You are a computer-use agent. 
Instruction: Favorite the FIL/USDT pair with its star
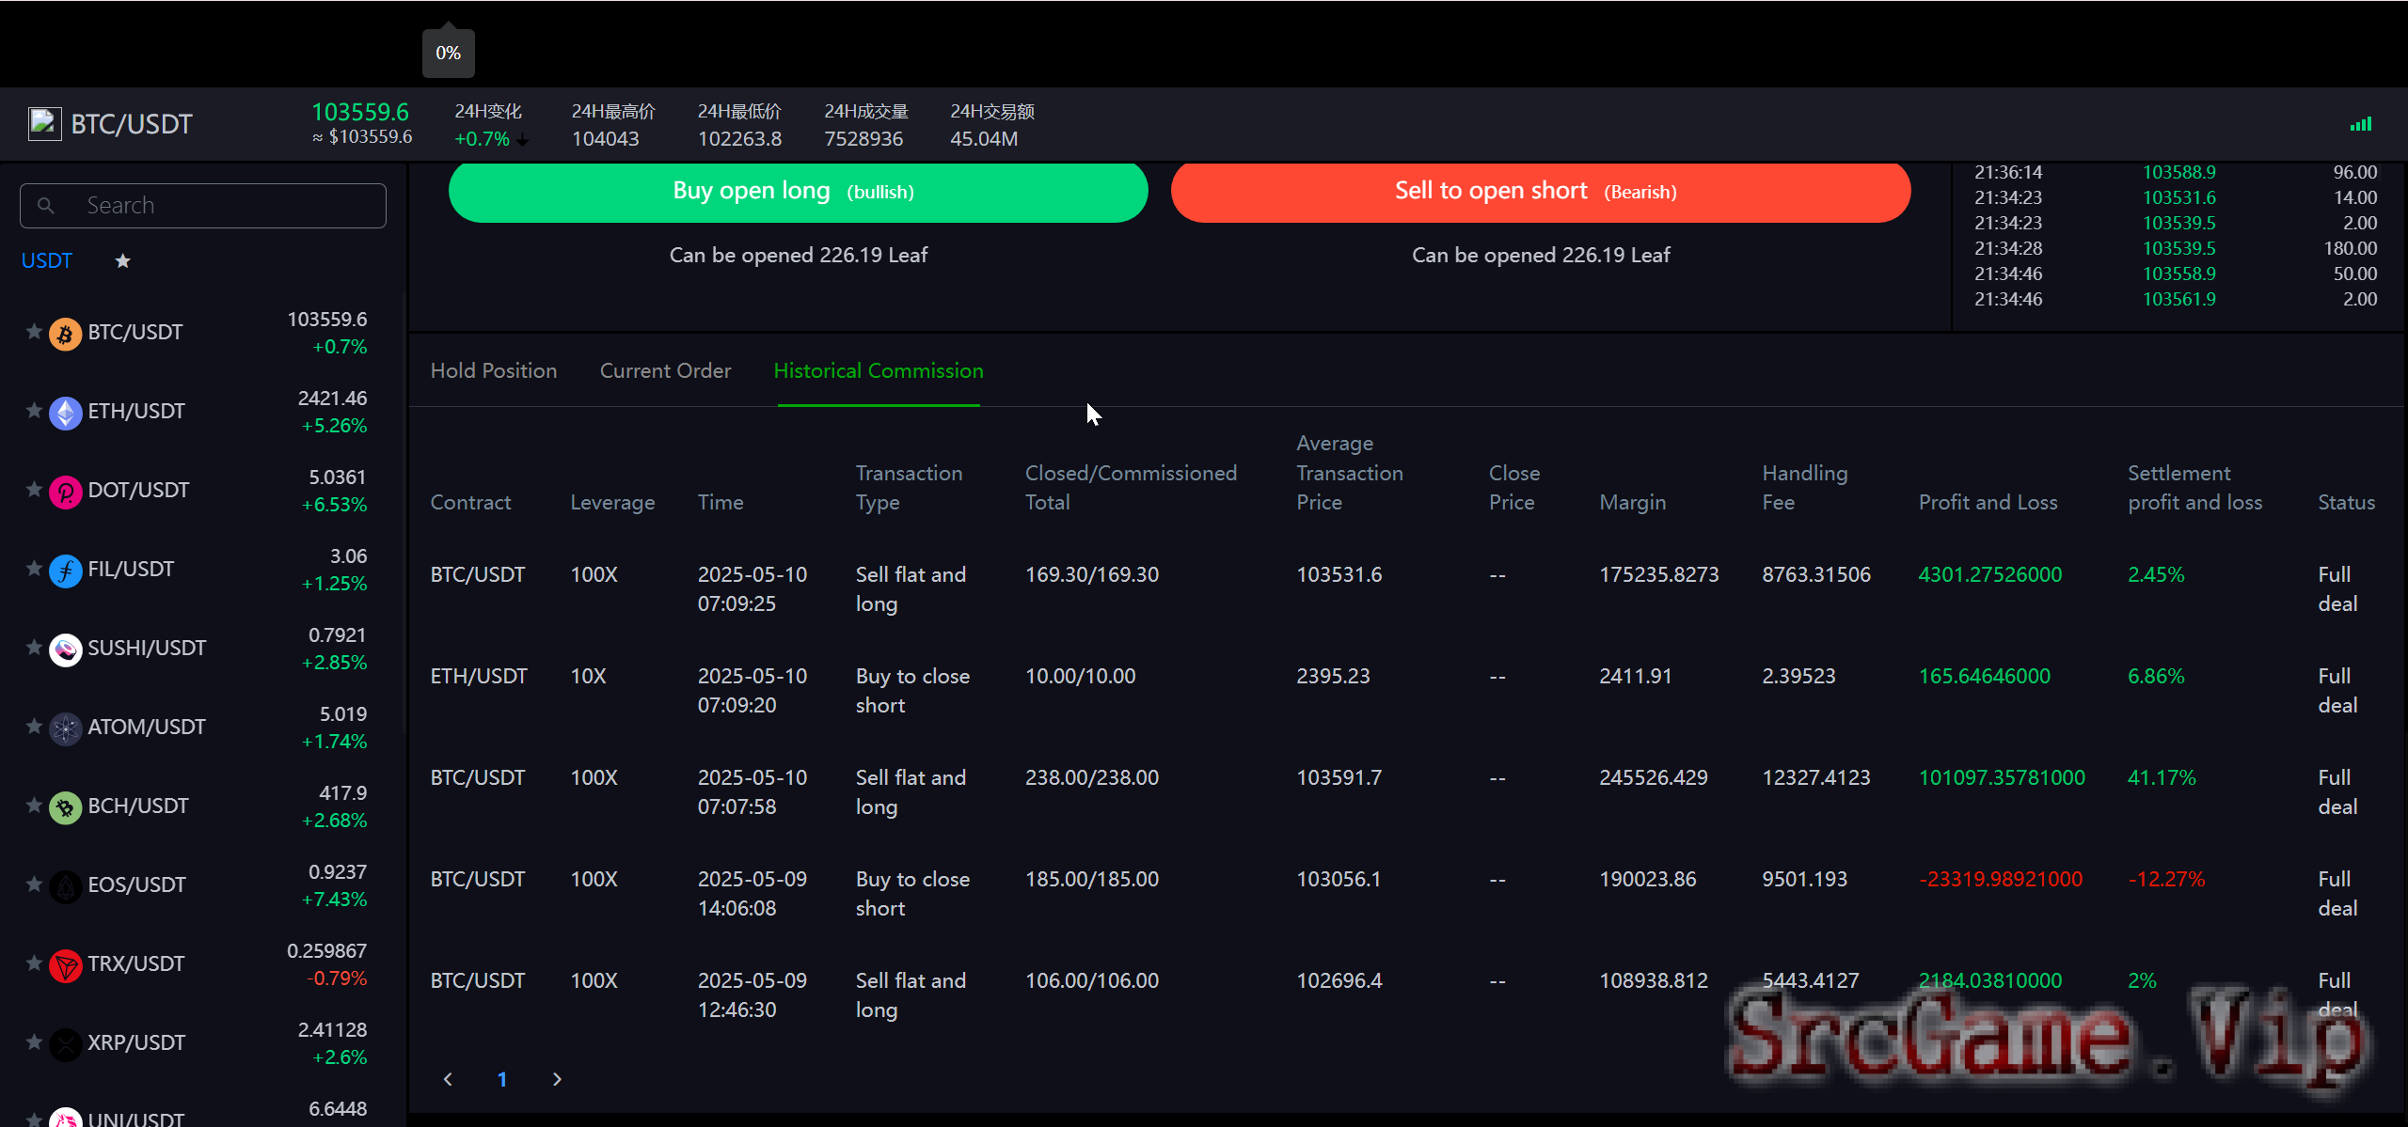pyautogui.click(x=34, y=569)
